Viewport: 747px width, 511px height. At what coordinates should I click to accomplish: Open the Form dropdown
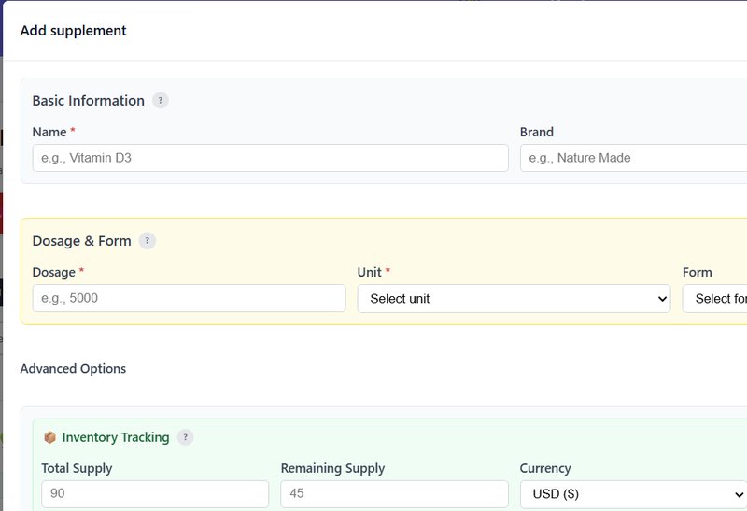(715, 299)
